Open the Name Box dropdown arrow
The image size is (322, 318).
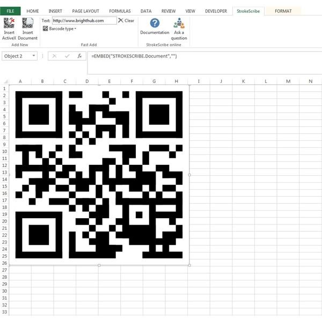(34, 56)
